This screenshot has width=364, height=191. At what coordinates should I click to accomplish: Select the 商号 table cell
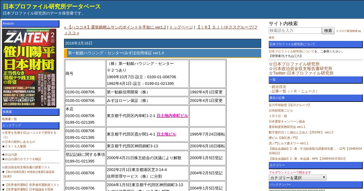pos(85,74)
